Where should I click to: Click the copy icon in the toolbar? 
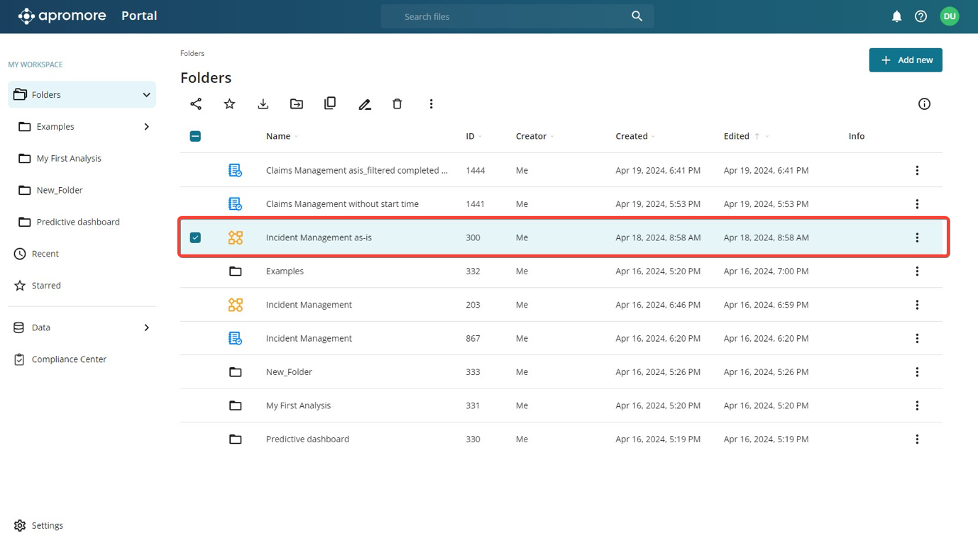[330, 103]
